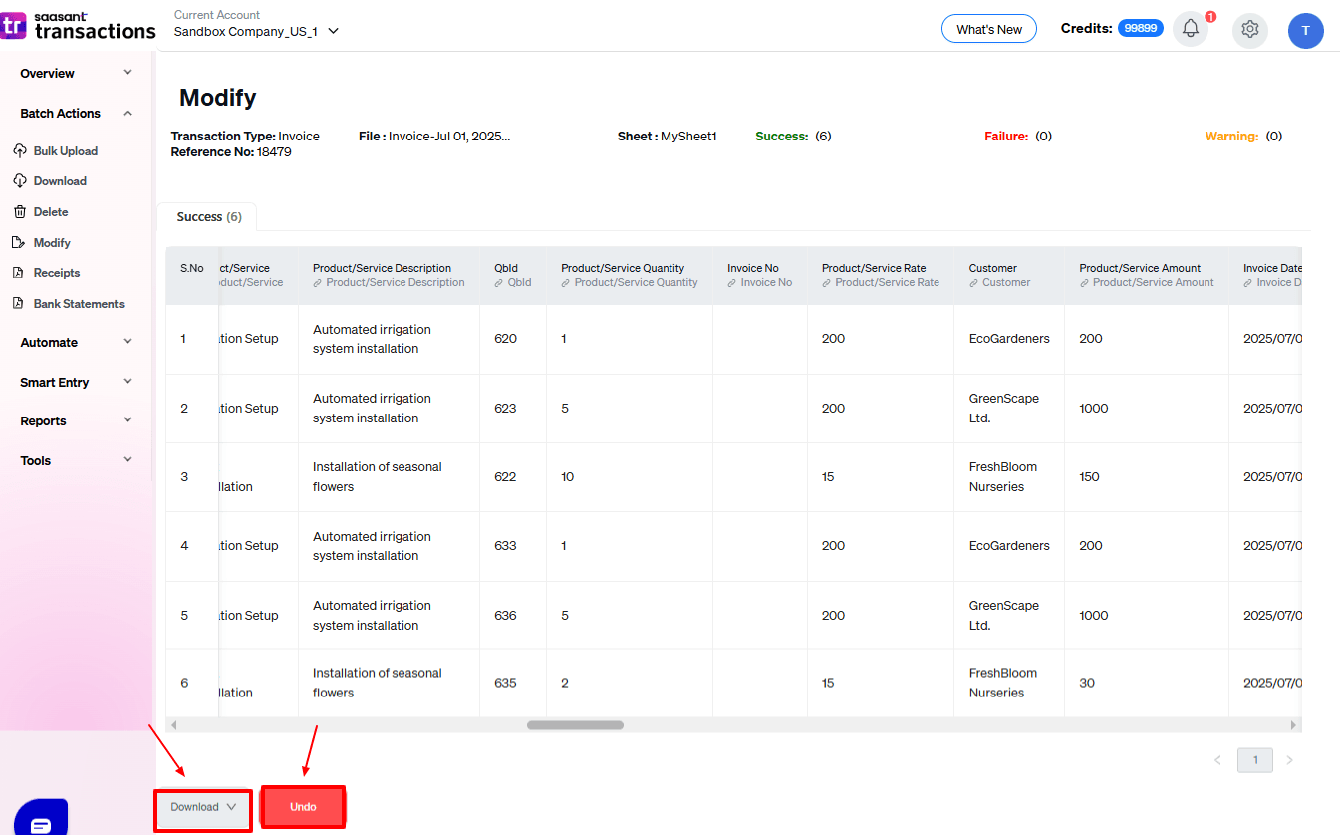Screen dimensions: 1340x835
Task: Select the Success (6) tab
Action: [208, 217]
